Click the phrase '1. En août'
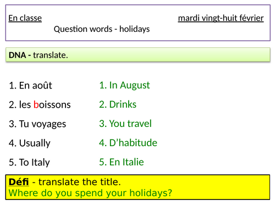This screenshot has height=206, width=275. pos(30,86)
